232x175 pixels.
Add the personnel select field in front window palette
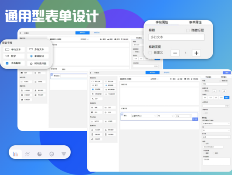tap(96, 130)
